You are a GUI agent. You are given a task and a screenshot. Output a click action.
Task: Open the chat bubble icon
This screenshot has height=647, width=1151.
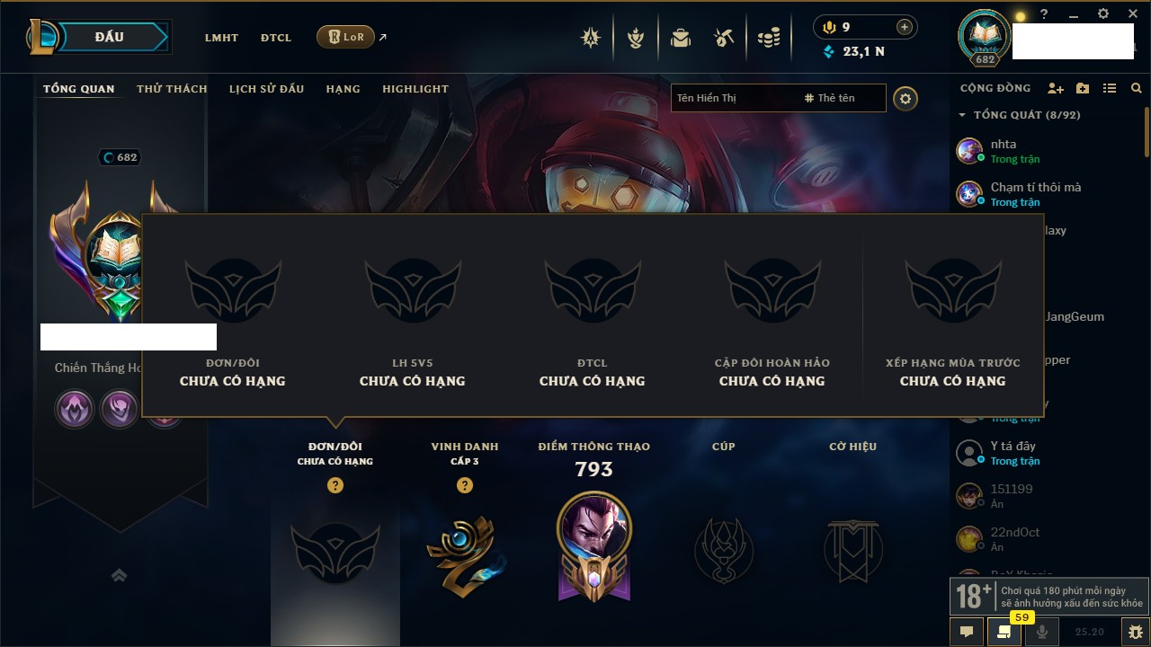967,632
